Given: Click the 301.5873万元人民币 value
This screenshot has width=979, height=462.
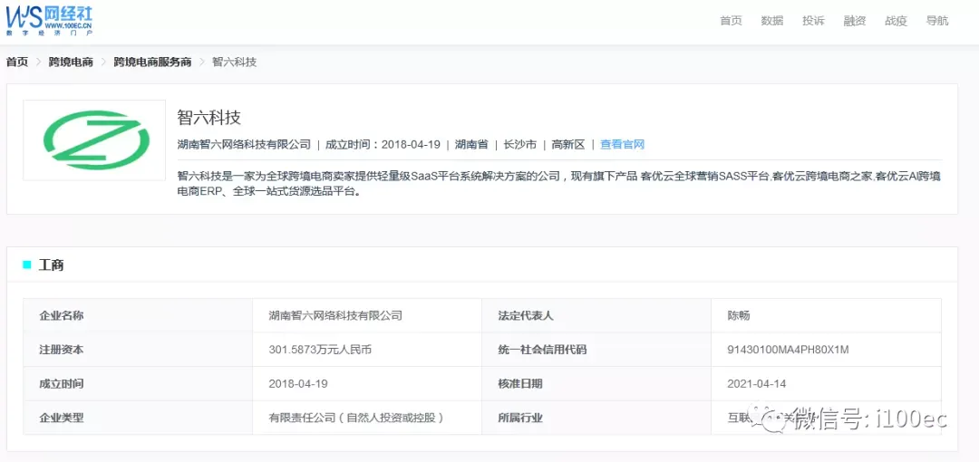Looking at the screenshot, I should [x=320, y=350].
